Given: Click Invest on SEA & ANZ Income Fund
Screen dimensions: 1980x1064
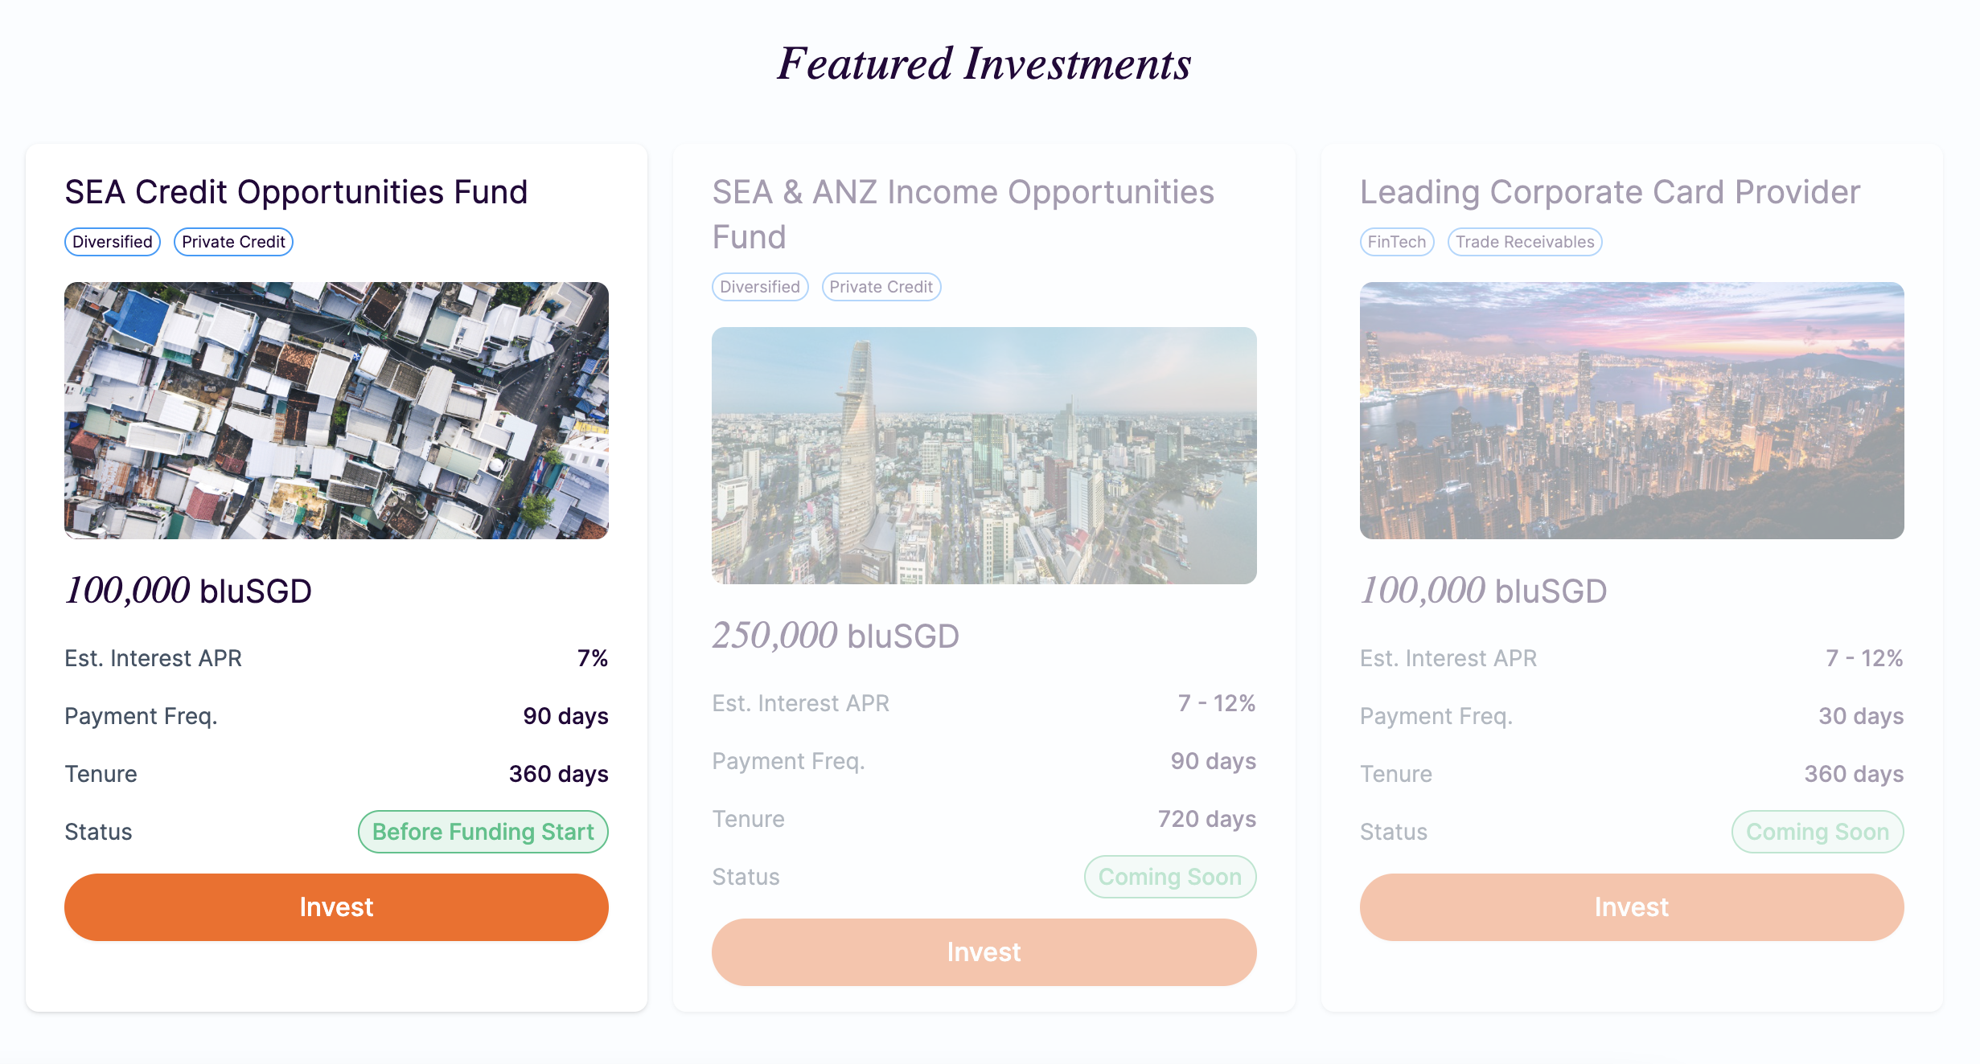Looking at the screenshot, I should point(984,951).
